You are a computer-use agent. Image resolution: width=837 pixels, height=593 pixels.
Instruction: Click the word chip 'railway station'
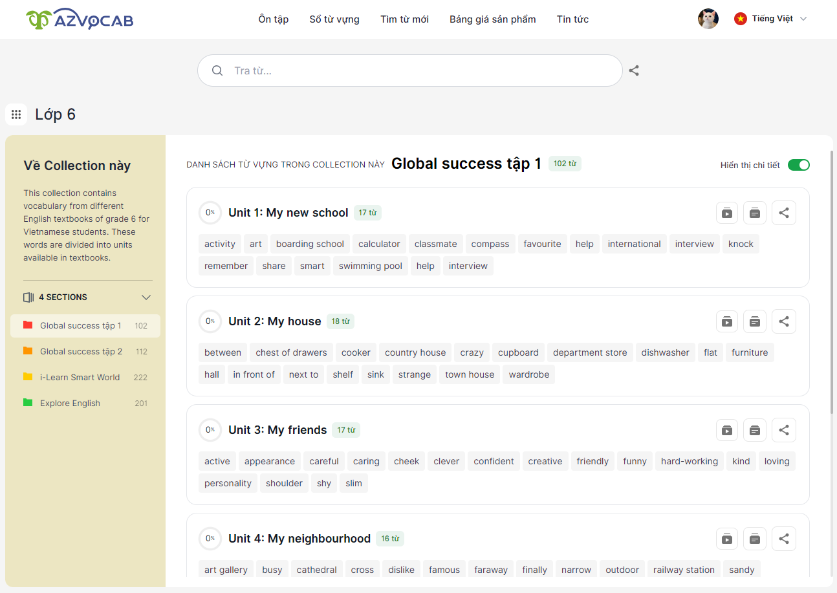click(x=684, y=570)
